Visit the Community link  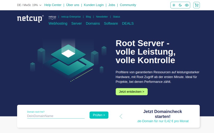pos(128,5)
